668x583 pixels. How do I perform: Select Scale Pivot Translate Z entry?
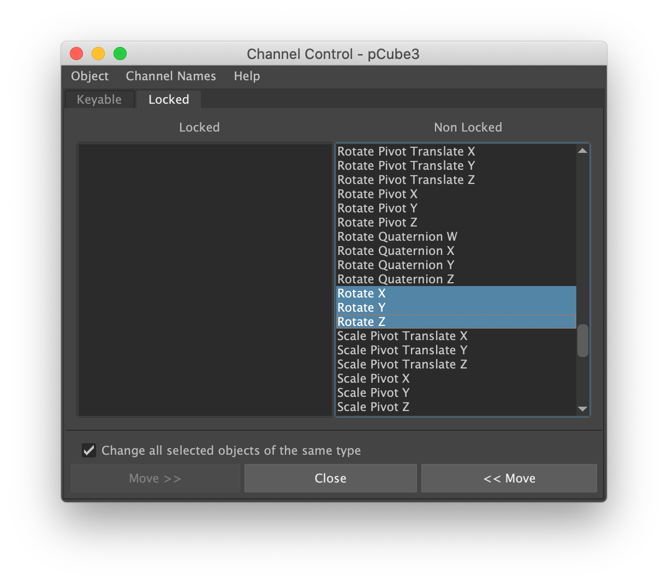pyautogui.click(x=402, y=365)
